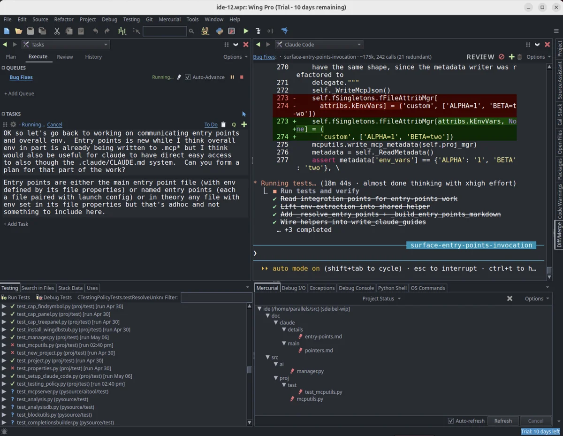Click the Python shell icon in toolbar
This screenshot has height=436, width=563.
219,31
